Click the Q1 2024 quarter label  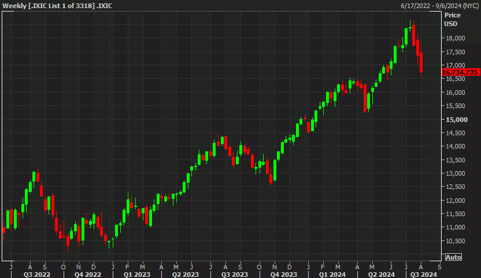point(332,275)
